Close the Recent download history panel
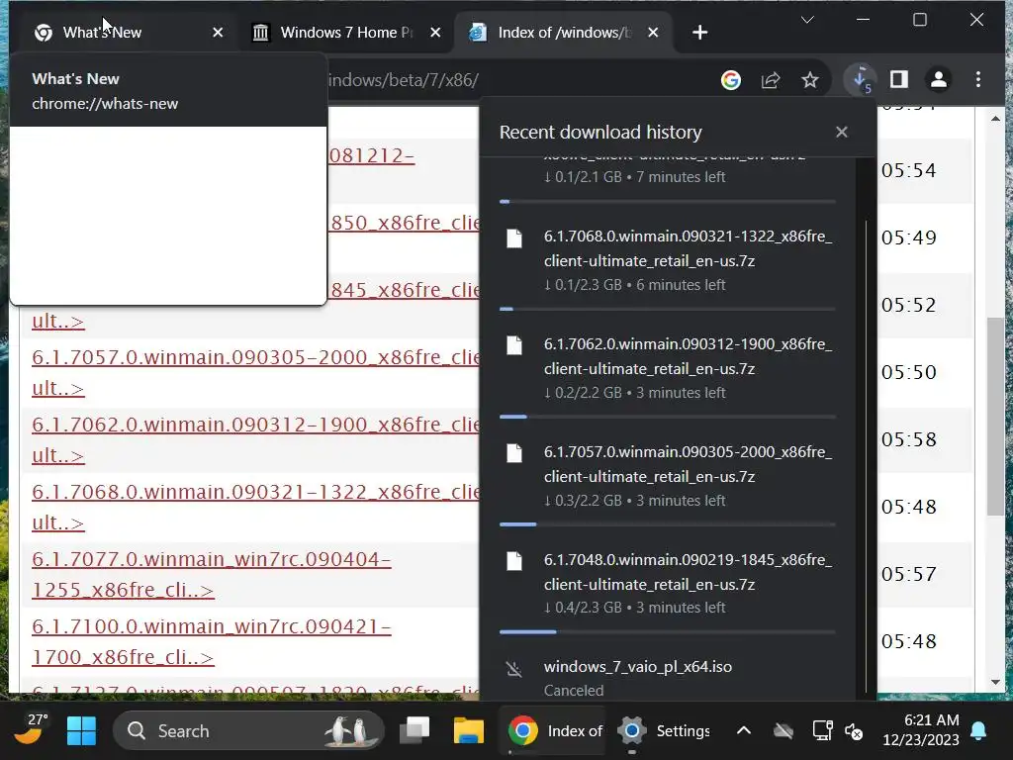Screen dimensions: 1013x760 click(841, 132)
